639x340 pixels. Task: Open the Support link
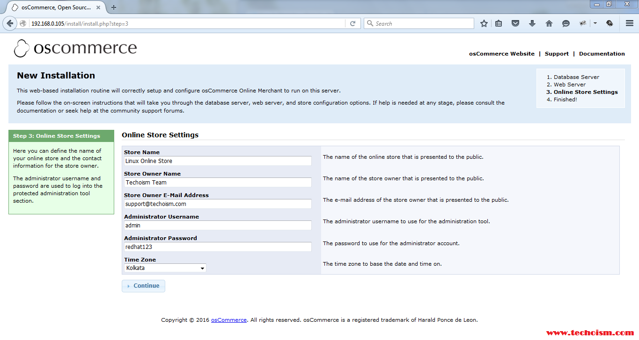557,54
